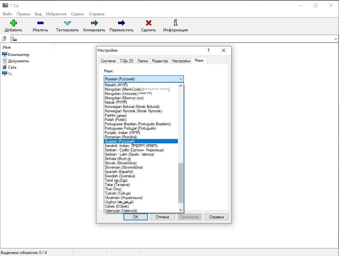Open the Правка menu

[23, 14]
